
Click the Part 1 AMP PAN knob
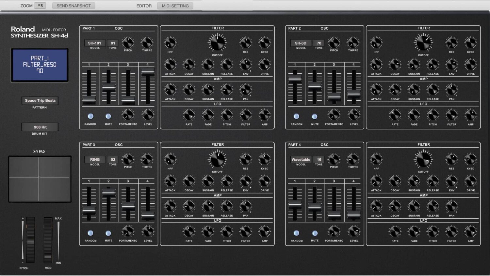(246, 90)
